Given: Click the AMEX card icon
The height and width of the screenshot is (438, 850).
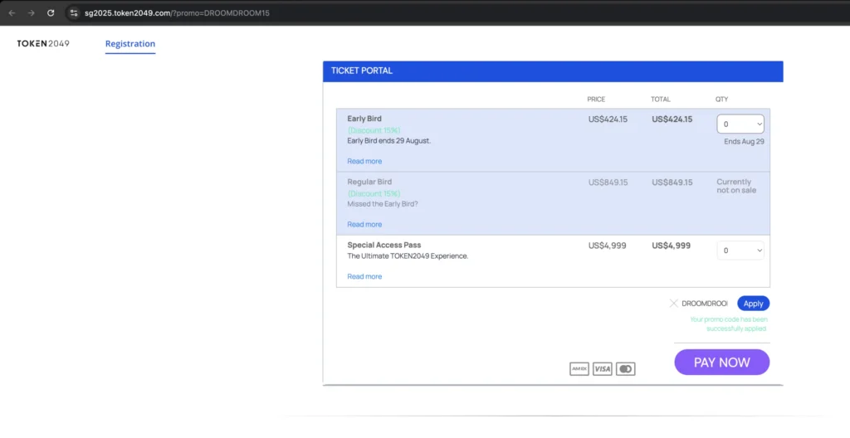Looking at the screenshot, I should [579, 368].
